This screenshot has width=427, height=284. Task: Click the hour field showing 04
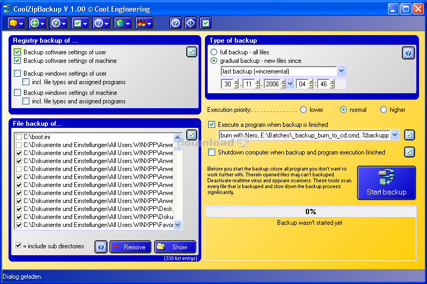[x=302, y=84]
